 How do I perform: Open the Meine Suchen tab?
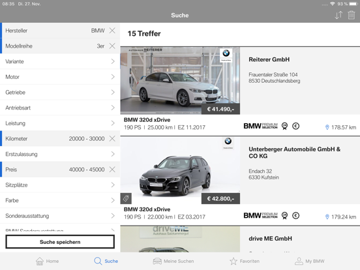click(x=173, y=261)
